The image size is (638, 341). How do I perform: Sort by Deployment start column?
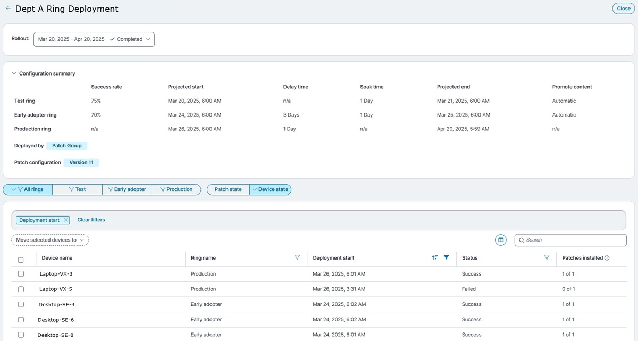pyautogui.click(x=435, y=257)
